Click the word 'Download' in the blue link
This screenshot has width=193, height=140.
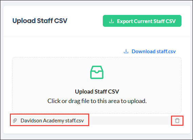[x=143, y=52]
